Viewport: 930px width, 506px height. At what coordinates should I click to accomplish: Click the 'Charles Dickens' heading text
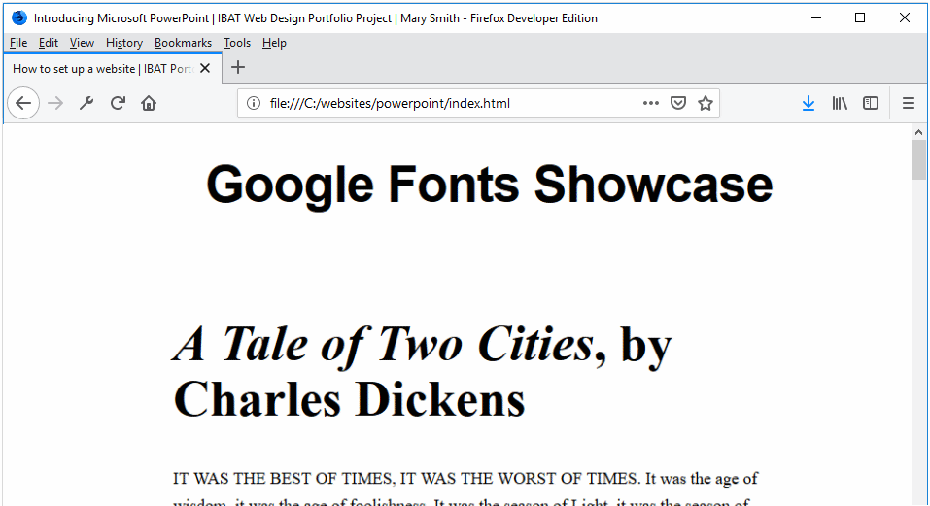tap(349, 400)
